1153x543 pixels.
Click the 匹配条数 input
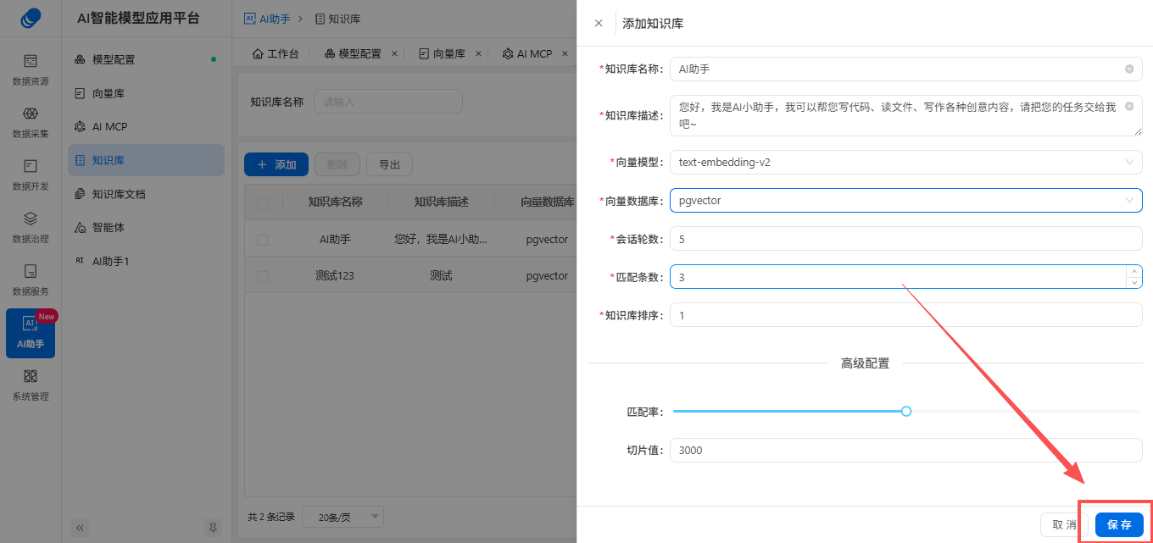tap(906, 277)
